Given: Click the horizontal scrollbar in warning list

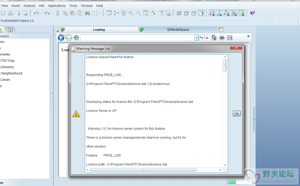Looking at the screenshot, I should pos(143,170).
